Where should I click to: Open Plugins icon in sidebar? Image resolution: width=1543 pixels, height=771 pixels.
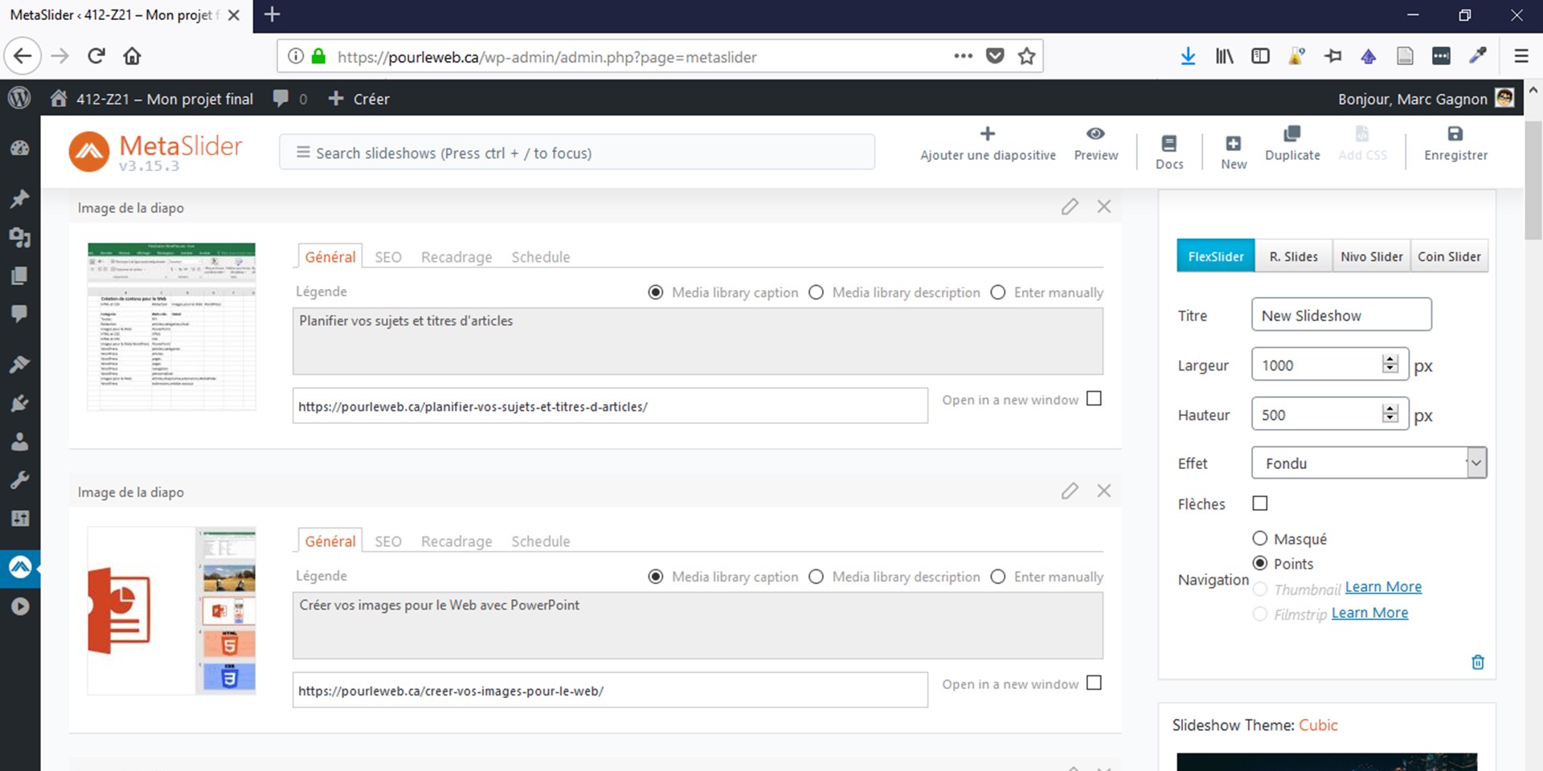[20, 402]
